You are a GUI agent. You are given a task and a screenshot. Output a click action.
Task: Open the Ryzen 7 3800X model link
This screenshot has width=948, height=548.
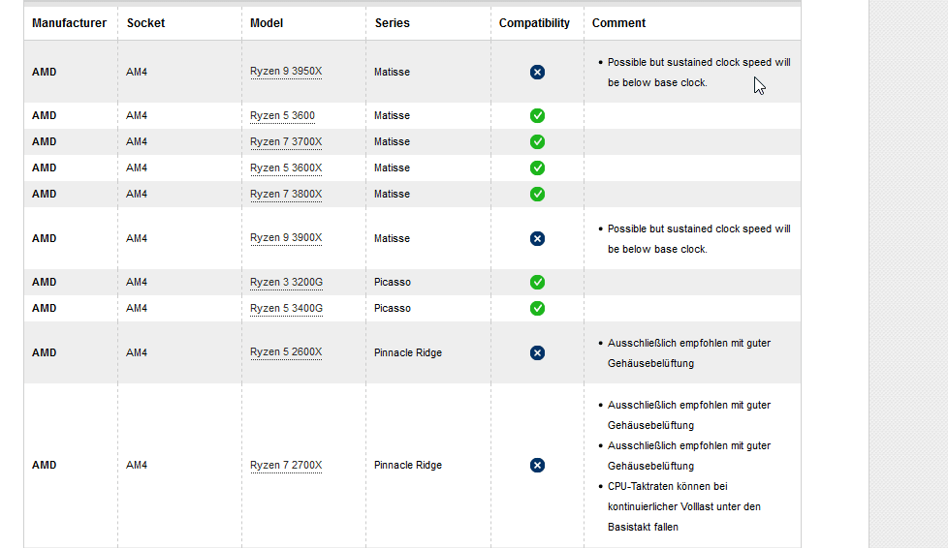click(286, 194)
